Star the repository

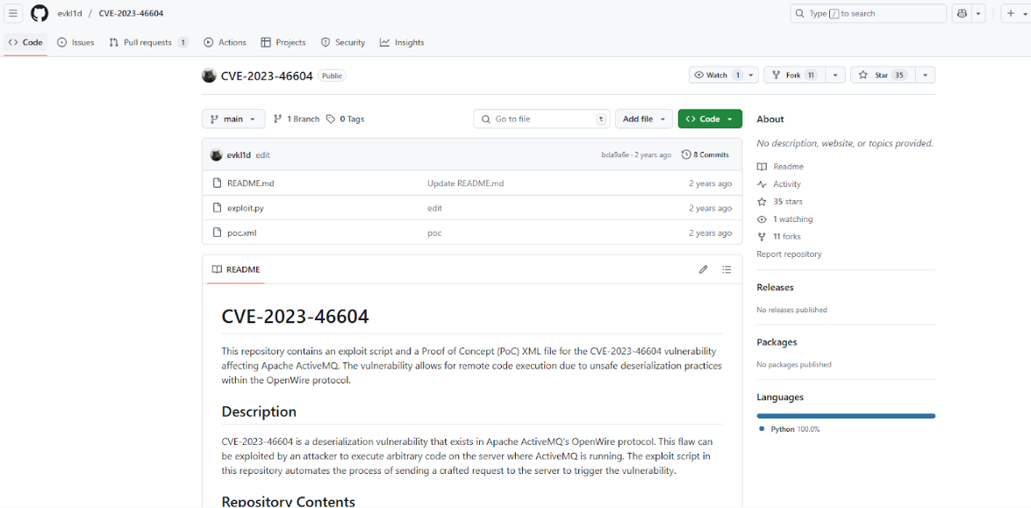click(x=883, y=75)
